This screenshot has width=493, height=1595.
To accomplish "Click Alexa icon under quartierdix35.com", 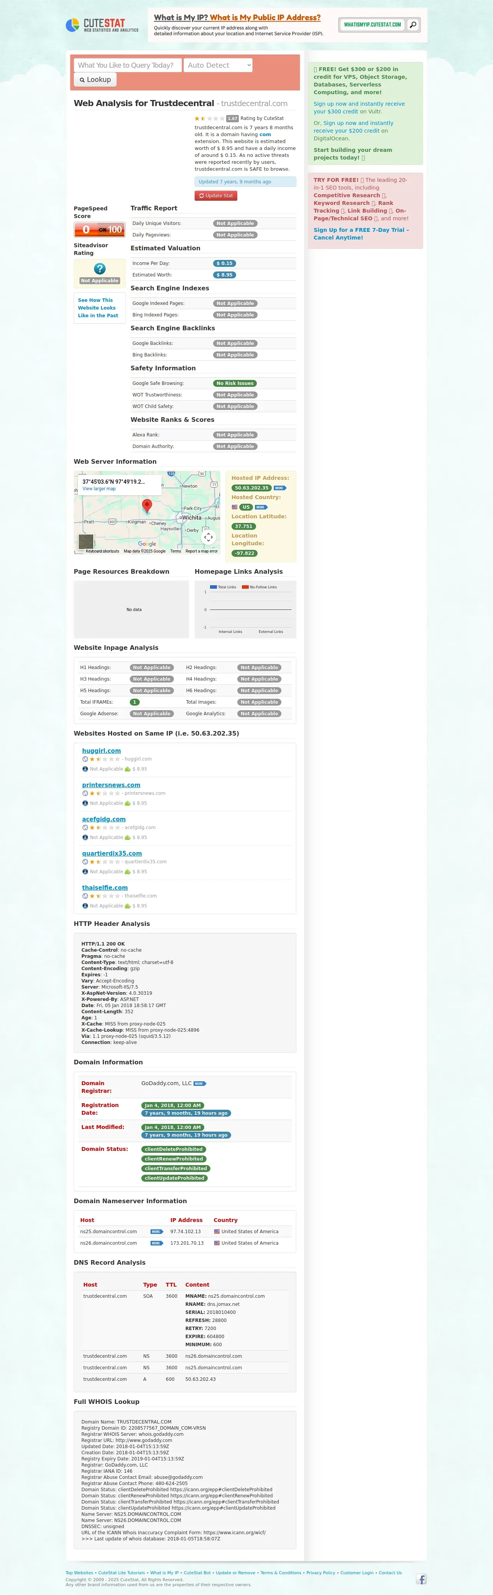I will coord(85,872).
